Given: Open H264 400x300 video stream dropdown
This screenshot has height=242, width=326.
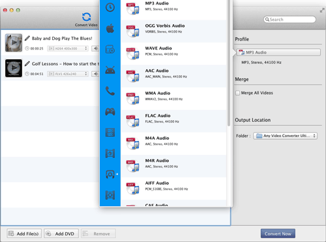Looking at the screenshot, I should pyautogui.click(x=68, y=48).
